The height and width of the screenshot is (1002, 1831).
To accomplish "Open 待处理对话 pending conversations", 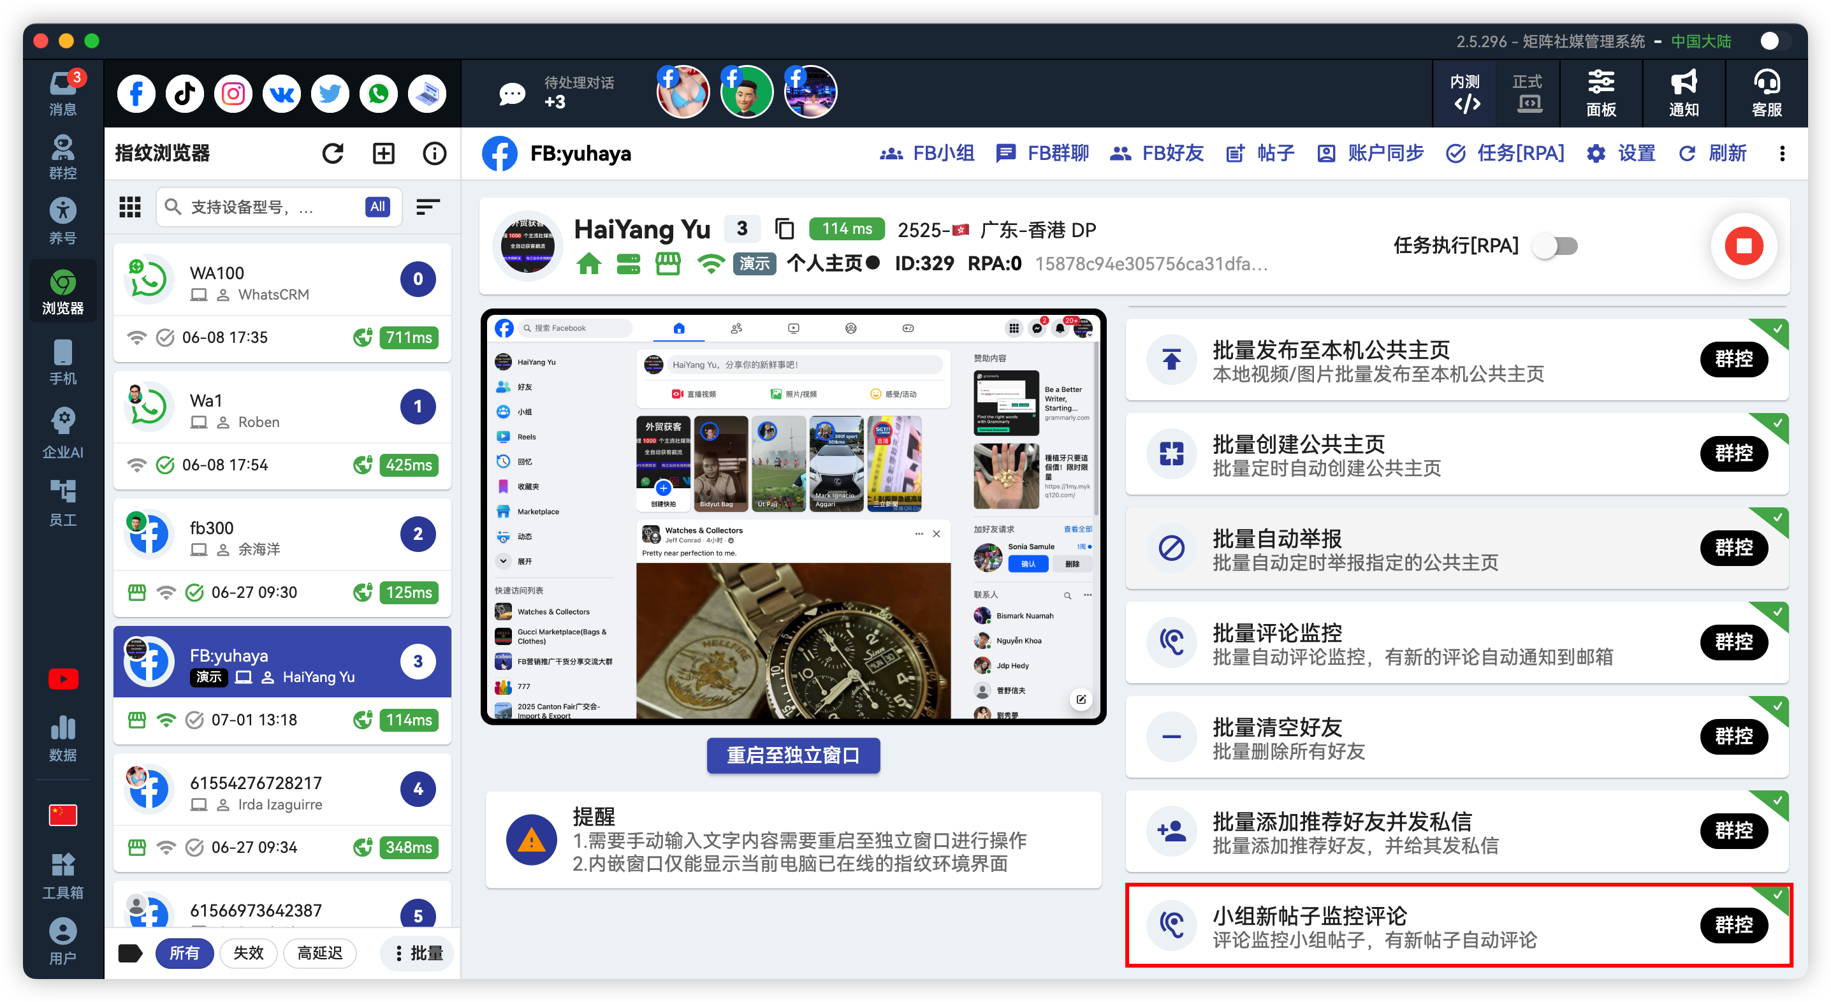I will coord(556,93).
